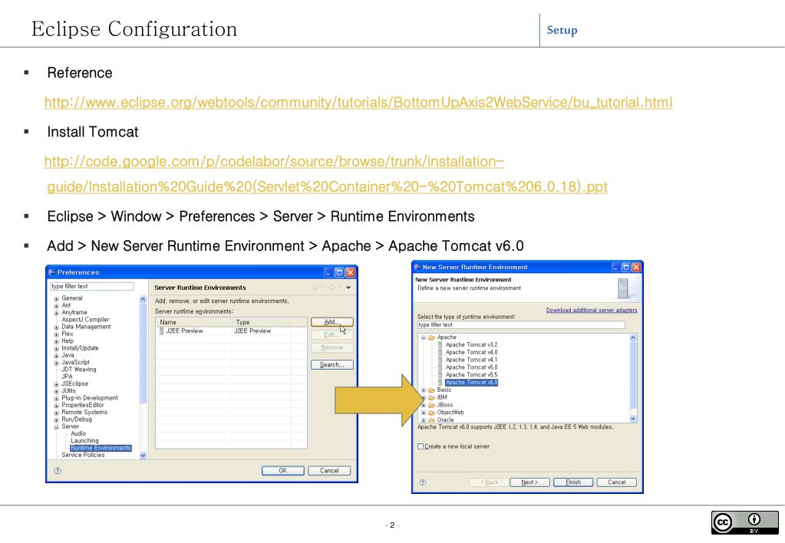Screen dimensions: 785x543
Task: Click the help icon in New Server Runtime dialog
Action: pos(423,482)
